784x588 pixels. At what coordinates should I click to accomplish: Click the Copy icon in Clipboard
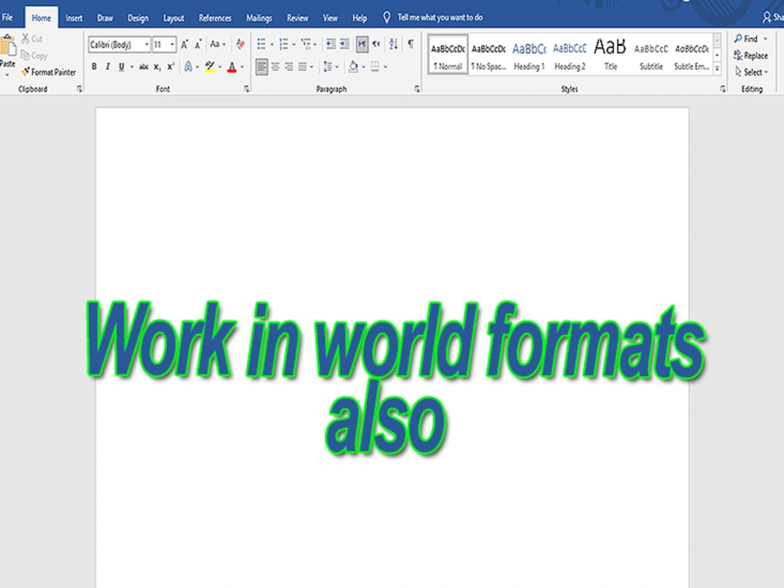click(25, 56)
